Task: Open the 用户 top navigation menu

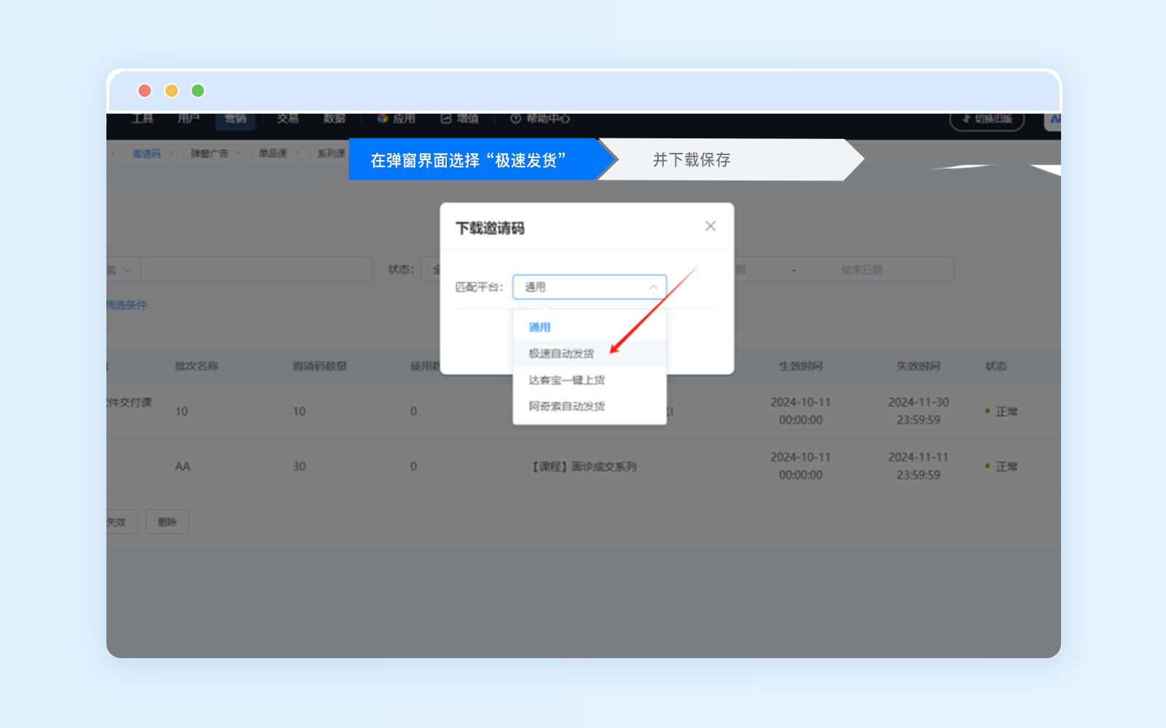Action: pos(188,119)
